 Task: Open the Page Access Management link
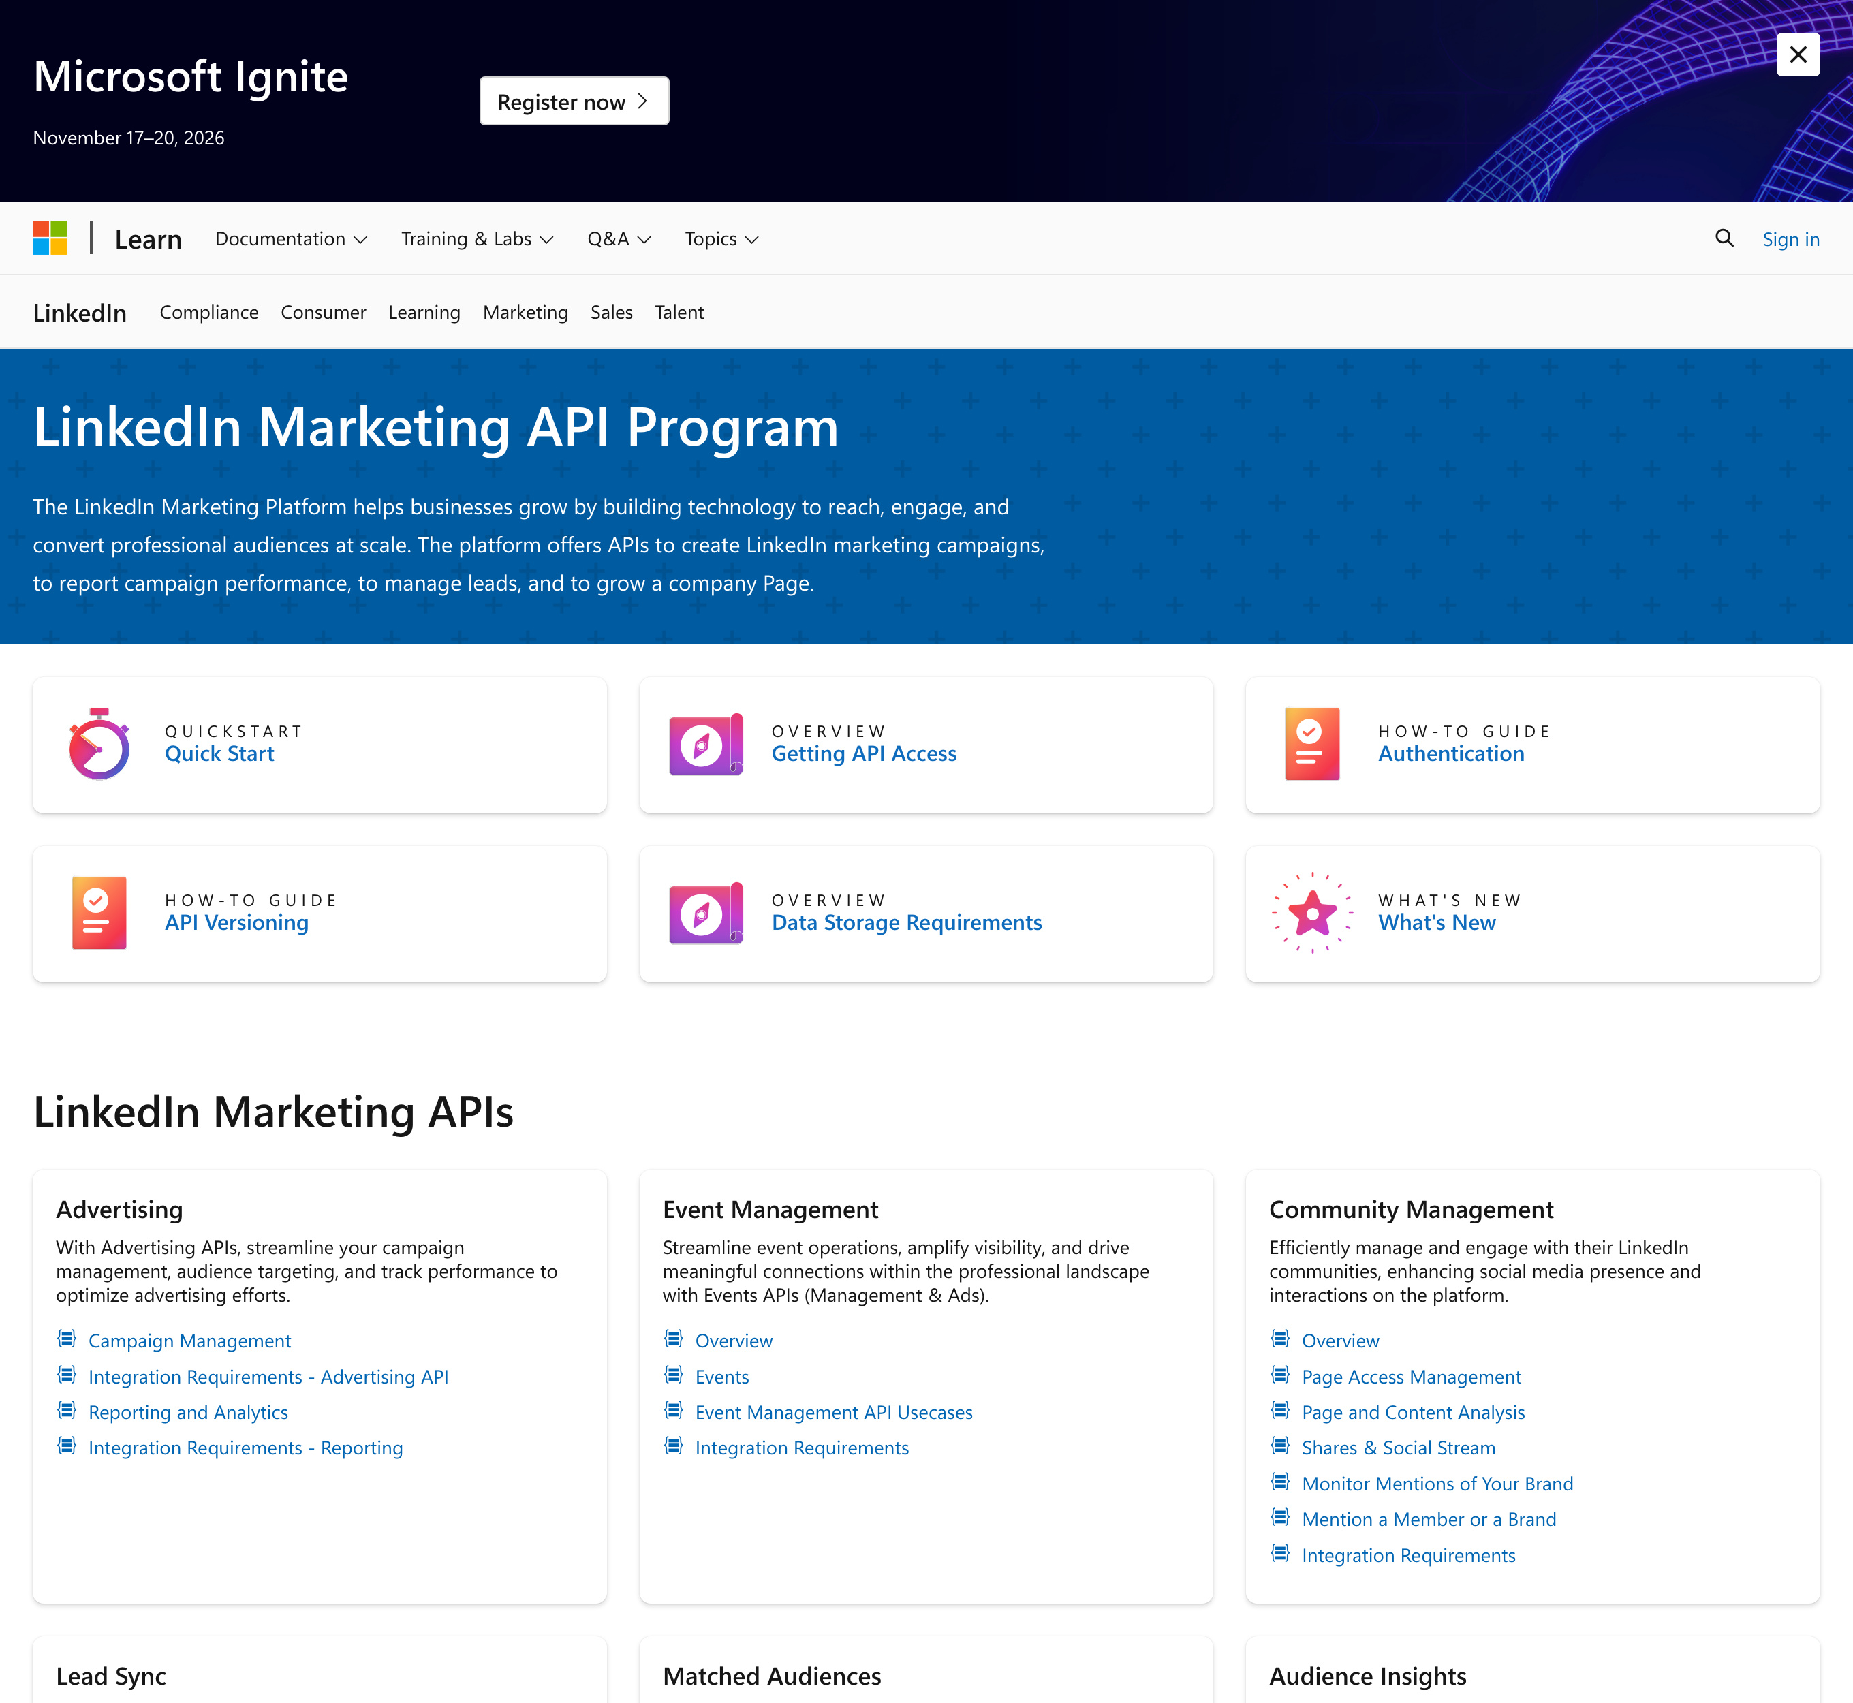tap(1411, 1377)
